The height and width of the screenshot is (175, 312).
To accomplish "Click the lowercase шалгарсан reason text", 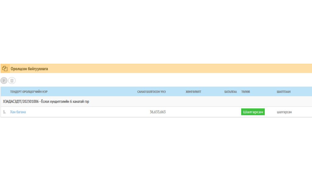I will click(284, 112).
